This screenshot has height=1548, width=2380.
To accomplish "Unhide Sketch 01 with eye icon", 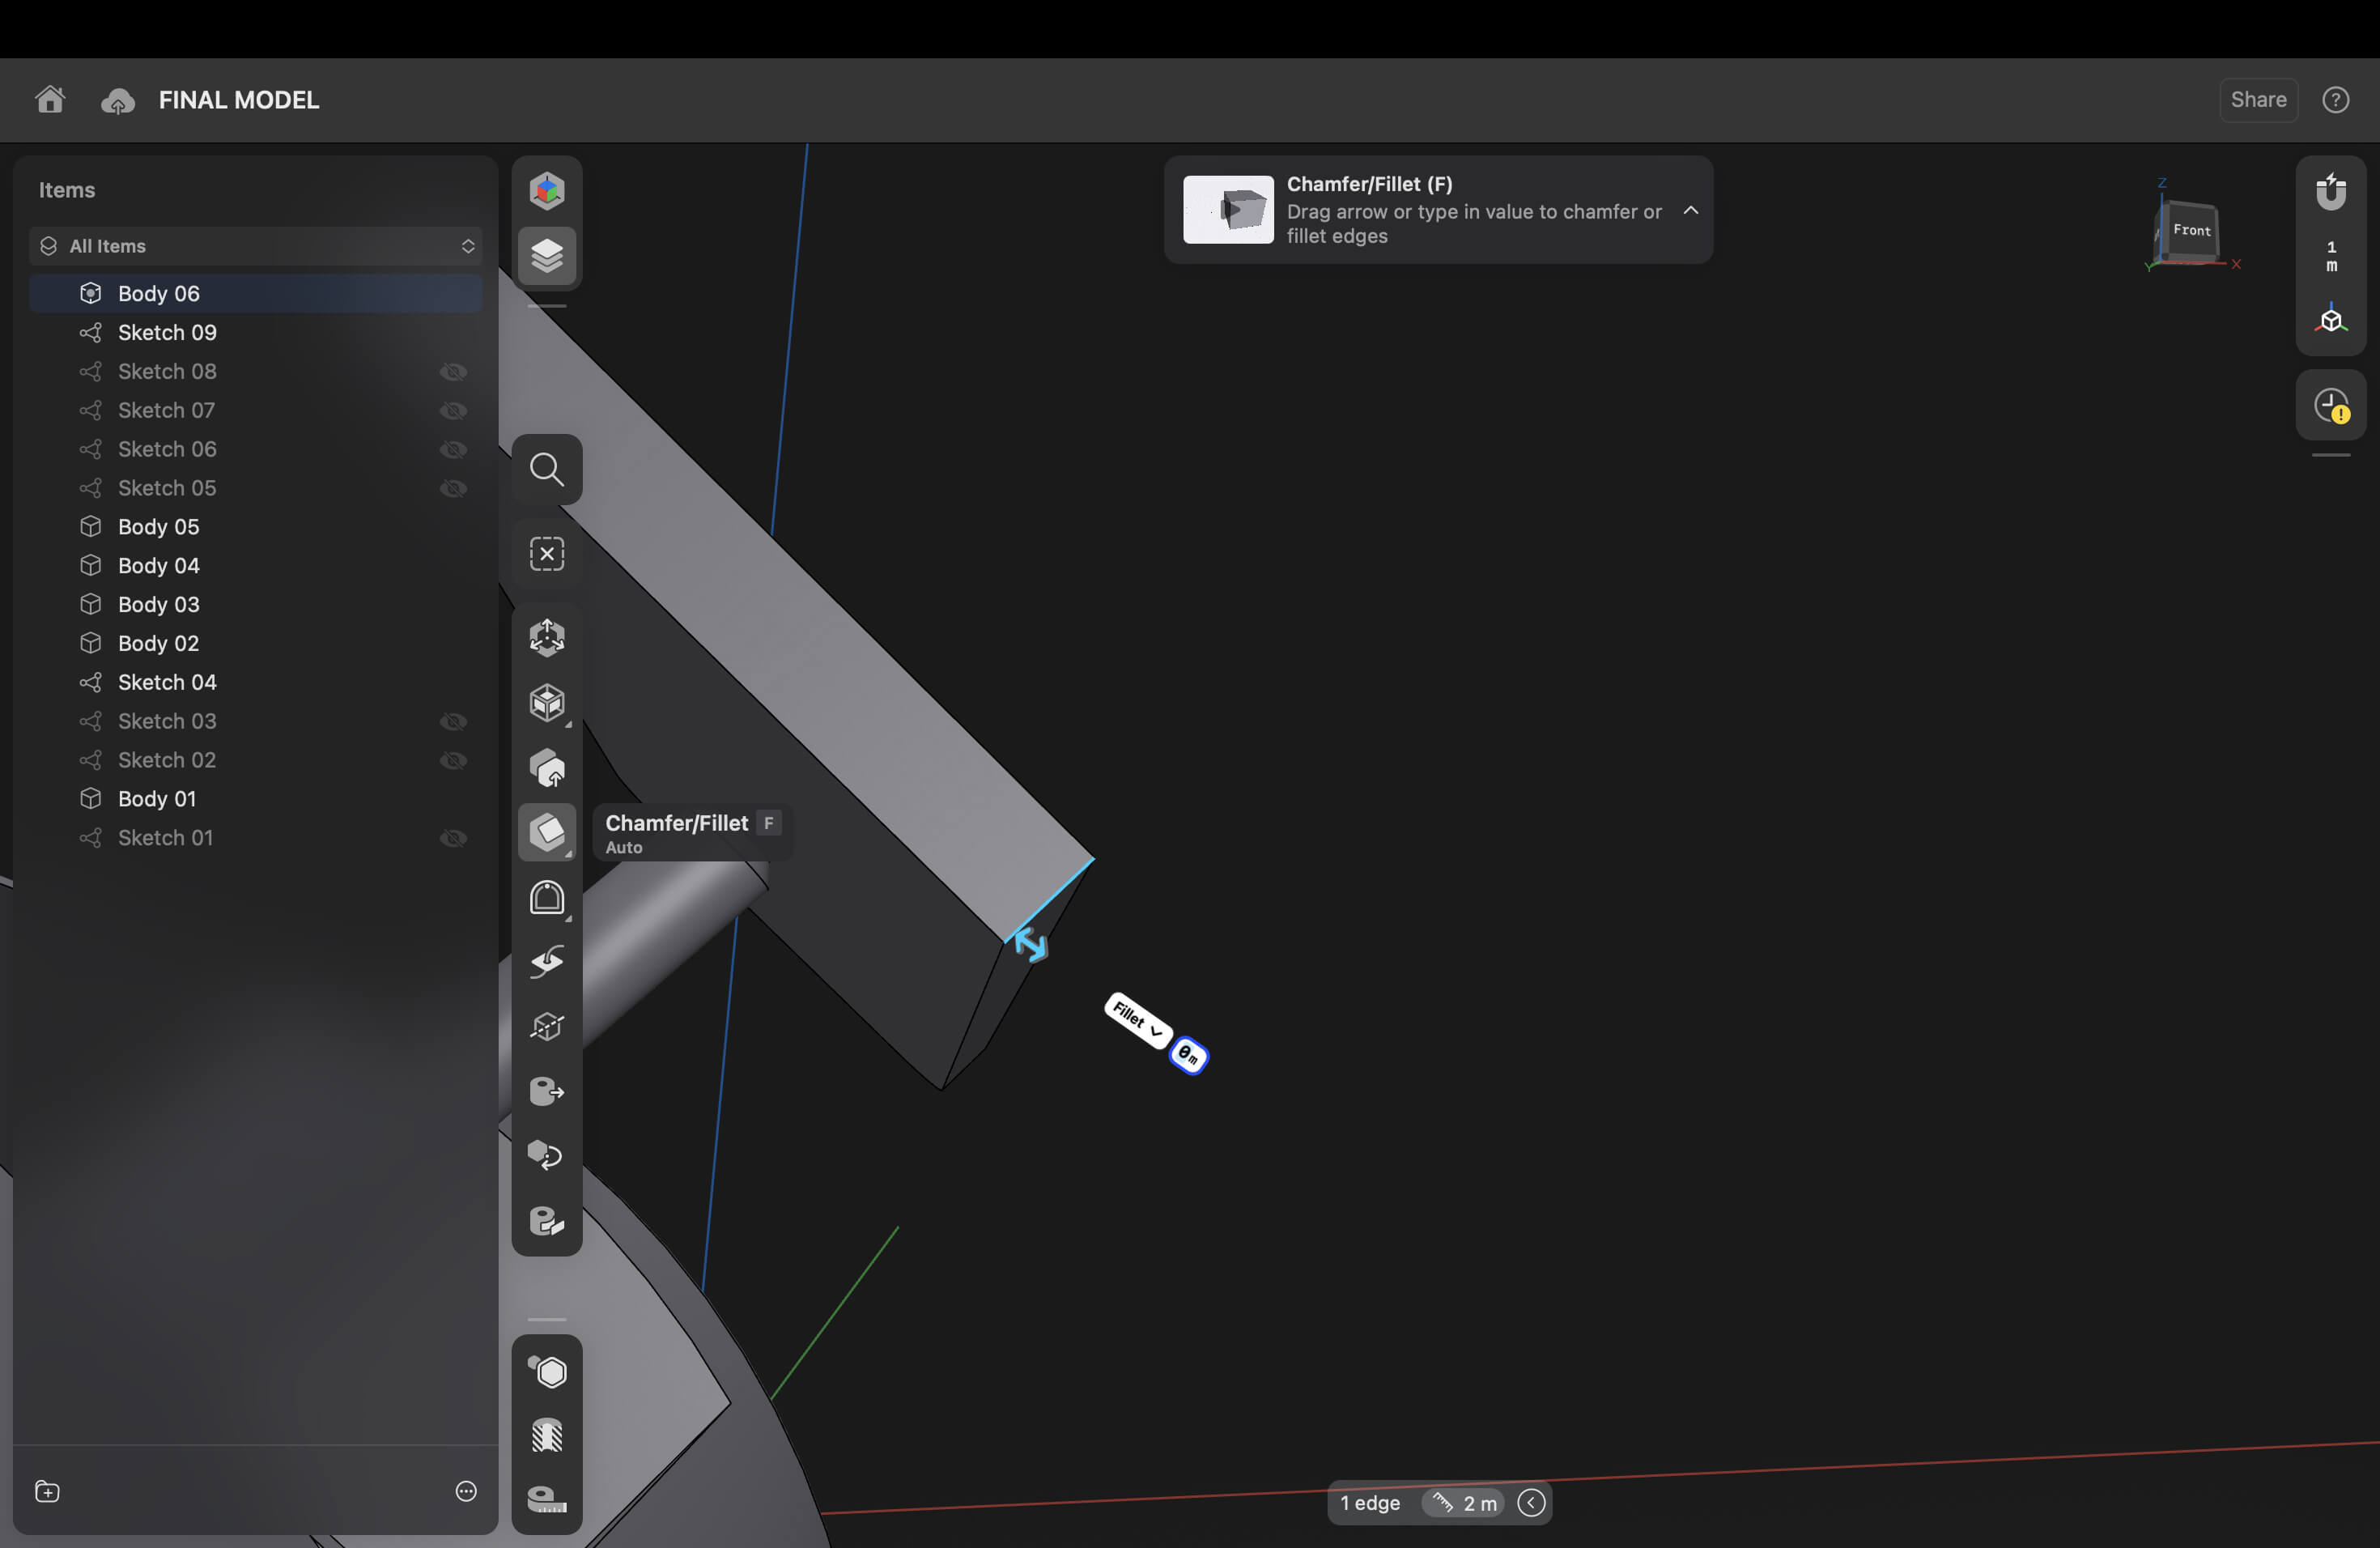I will 453,839.
